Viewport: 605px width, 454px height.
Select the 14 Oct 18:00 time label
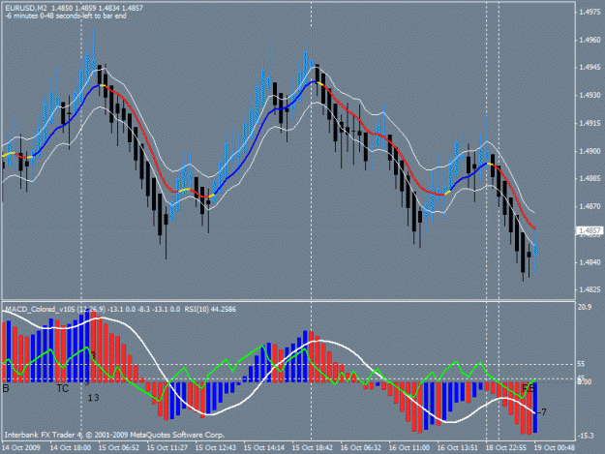tap(71, 448)
